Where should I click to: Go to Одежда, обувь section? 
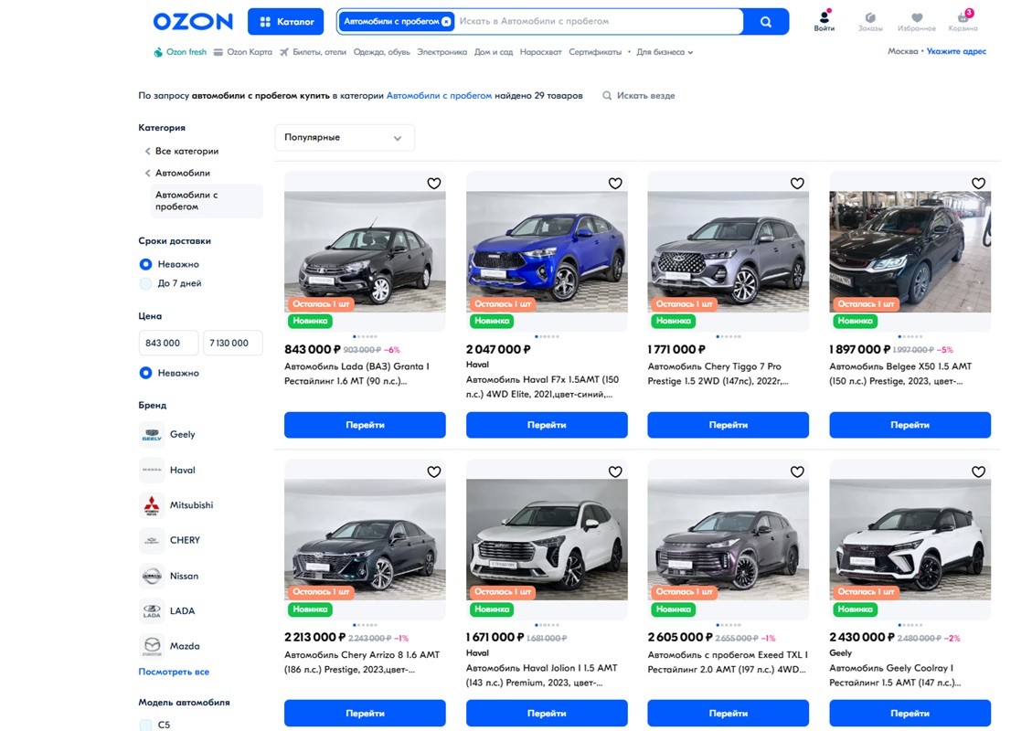(382, 52)
